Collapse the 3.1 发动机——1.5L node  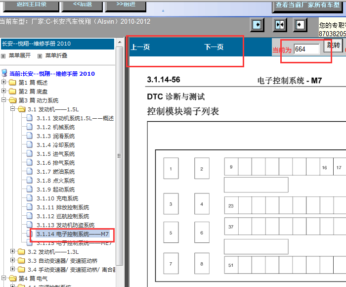click(x=12, y=109)
